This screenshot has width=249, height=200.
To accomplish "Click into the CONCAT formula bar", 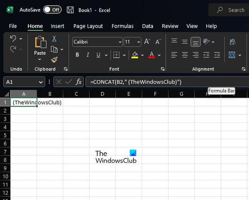I will point(167,82).
